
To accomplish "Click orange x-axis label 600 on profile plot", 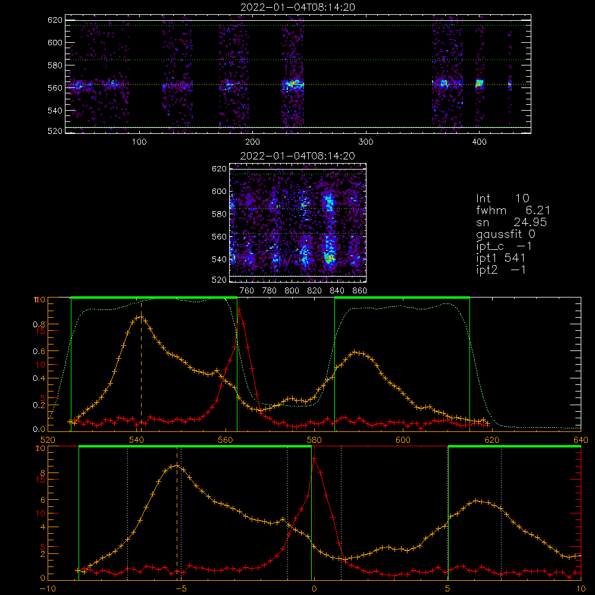I will point(403,440).
